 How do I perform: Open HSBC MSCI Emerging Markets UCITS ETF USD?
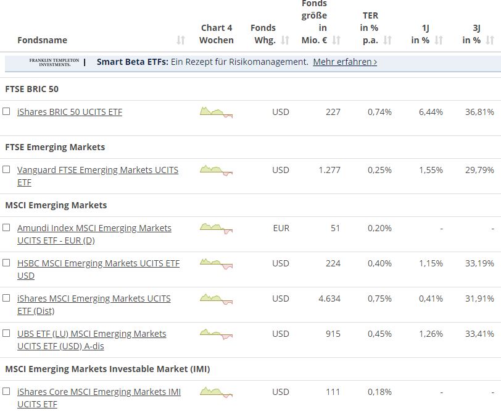point(98,263)
